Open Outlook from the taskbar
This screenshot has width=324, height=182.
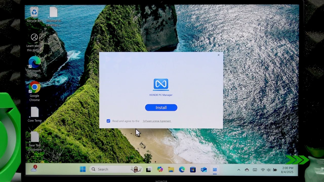pos(204,170)
